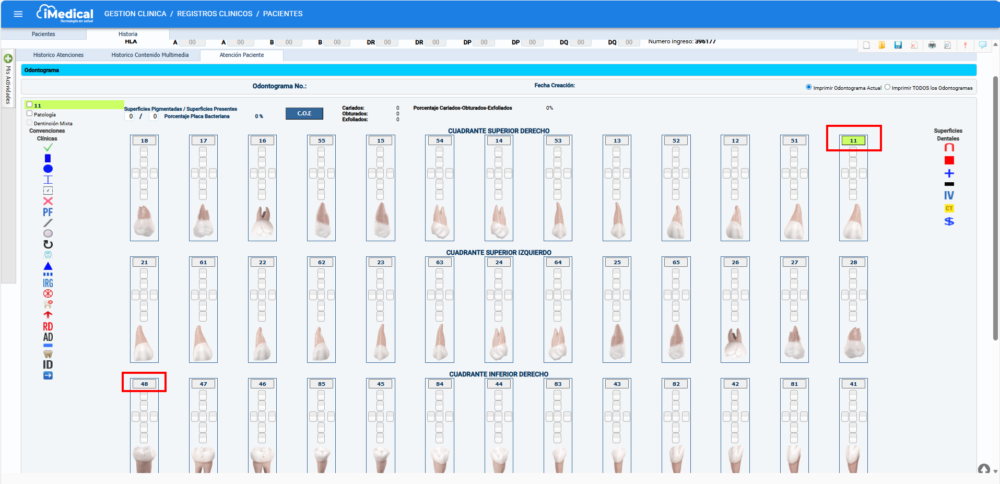This screenshot has width=1000, height=484.
Task: Select Imprimir TODOS los Odontogramas option
Action: (887, 87)
